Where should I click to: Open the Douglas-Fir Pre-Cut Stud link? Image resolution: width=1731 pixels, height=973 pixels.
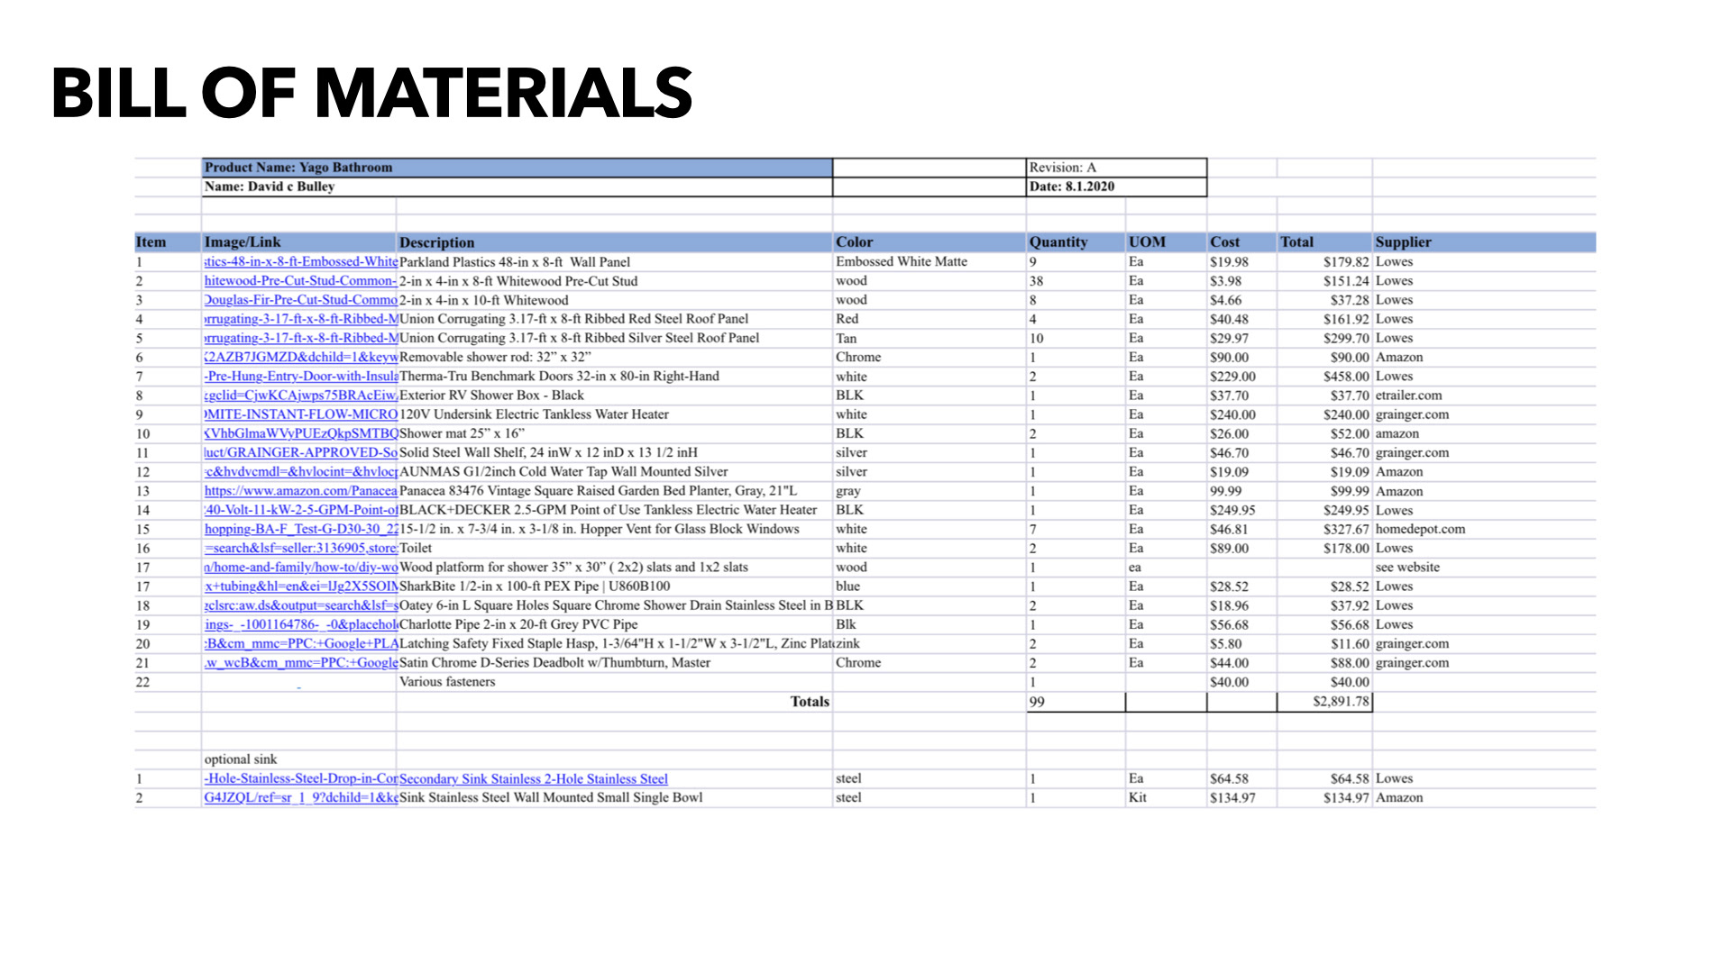click(300, 300)
